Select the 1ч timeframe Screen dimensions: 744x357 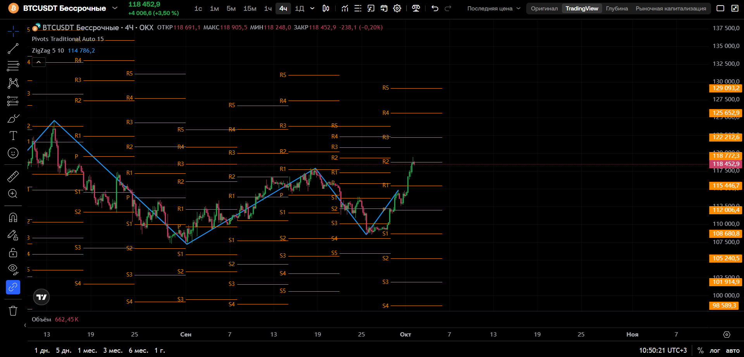click(x=268, y=9)
